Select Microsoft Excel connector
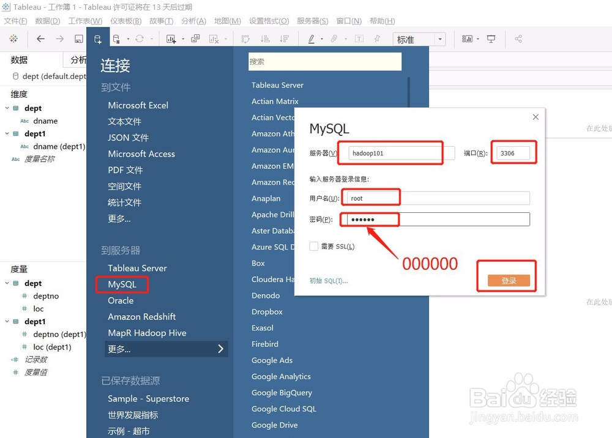The image size is (612, 438). tap(138, 105)
